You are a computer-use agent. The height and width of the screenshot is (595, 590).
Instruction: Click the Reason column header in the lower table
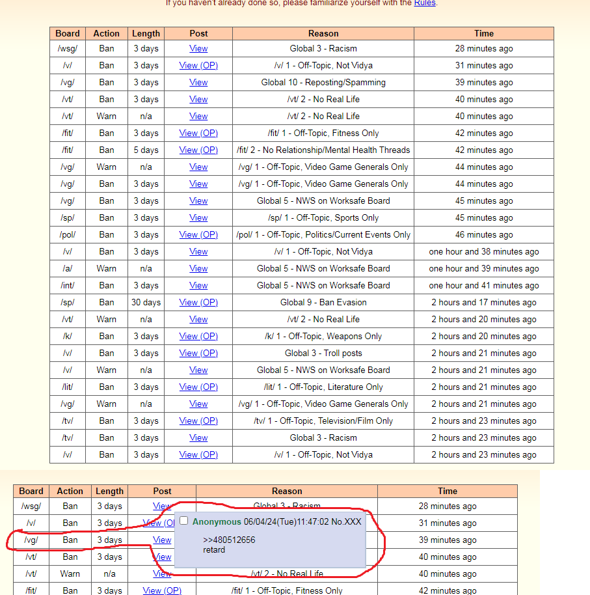click(x=287, y=491)
